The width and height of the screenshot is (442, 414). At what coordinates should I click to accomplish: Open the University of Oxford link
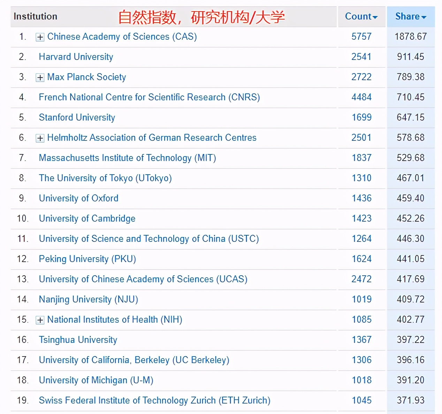click(x=78, y=198)
